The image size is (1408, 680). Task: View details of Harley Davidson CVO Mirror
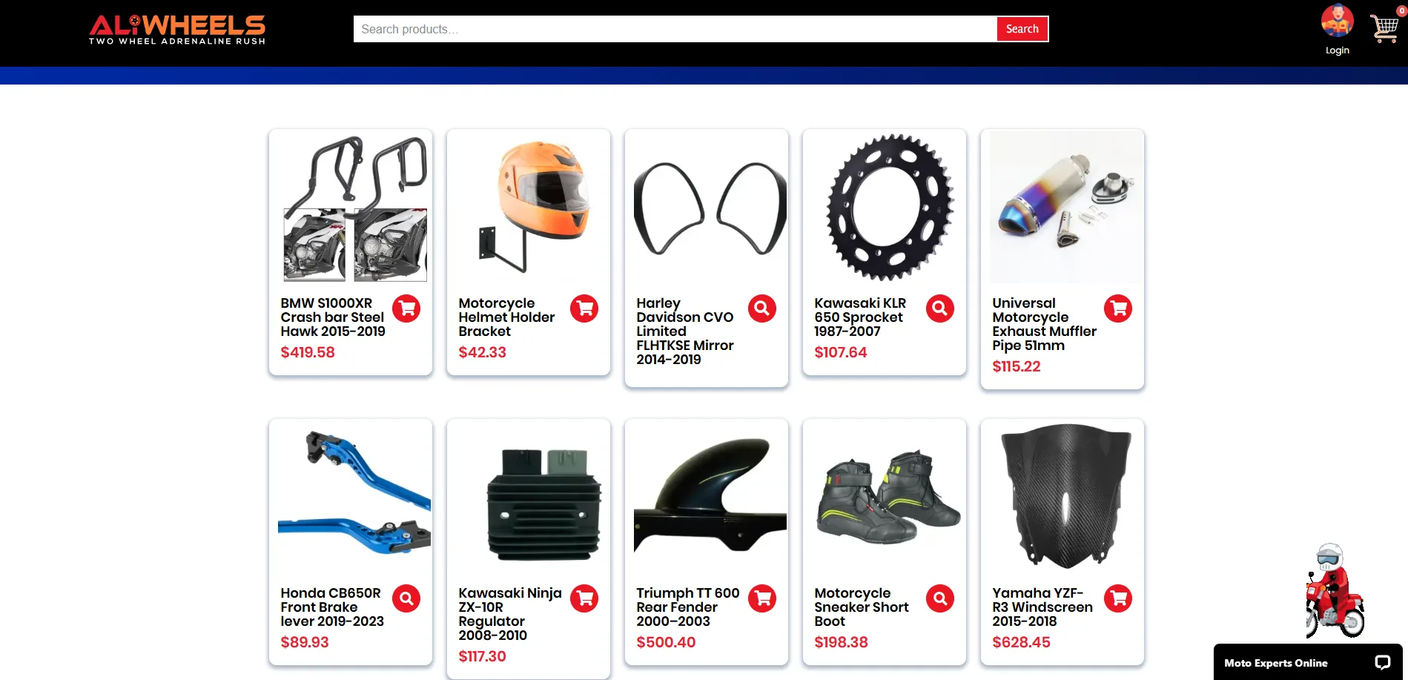[x=762, y=308]
